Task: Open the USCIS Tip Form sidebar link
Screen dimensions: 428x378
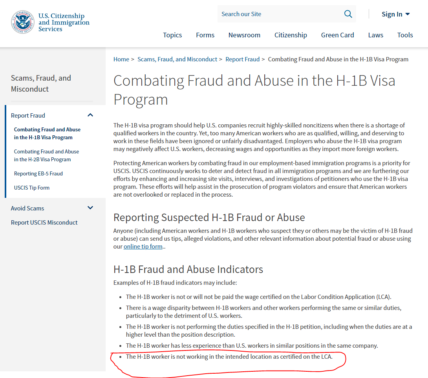Action: pyautogui.click(x=31, y=188)
